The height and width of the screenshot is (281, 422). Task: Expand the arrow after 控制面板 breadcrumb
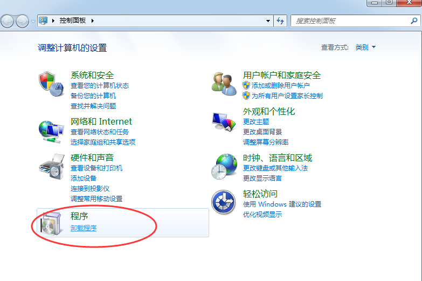(93, 20)
